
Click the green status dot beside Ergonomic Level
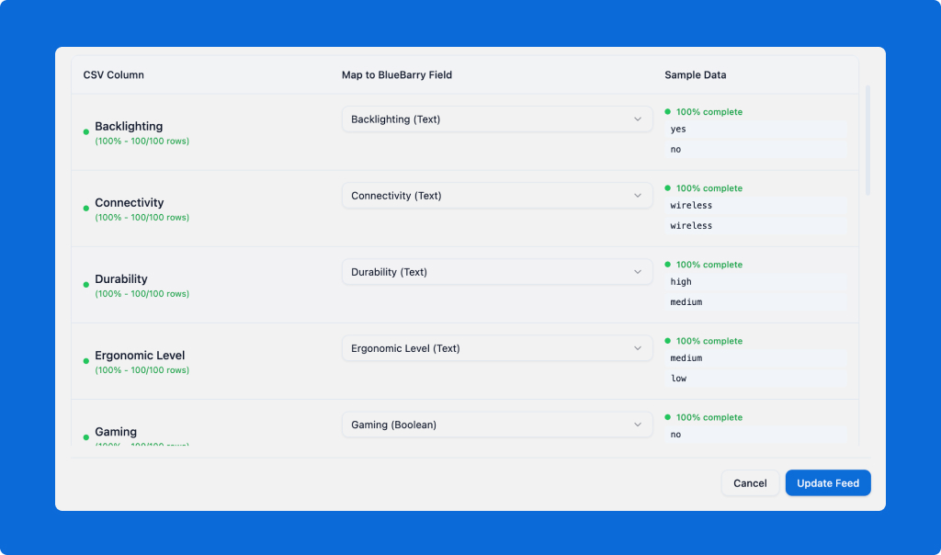[x=86, y=361]
